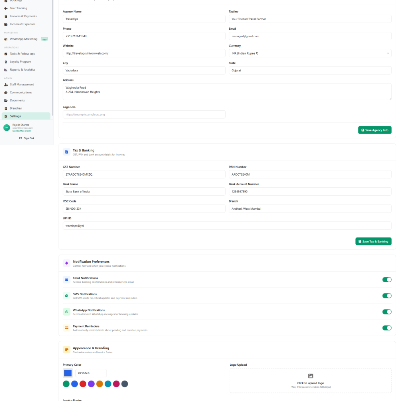
Task: Click the Staff Management users icon
Action: (6, 85)
